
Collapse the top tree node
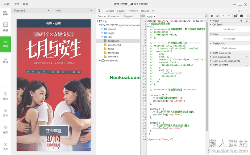(x=97, y=21)
